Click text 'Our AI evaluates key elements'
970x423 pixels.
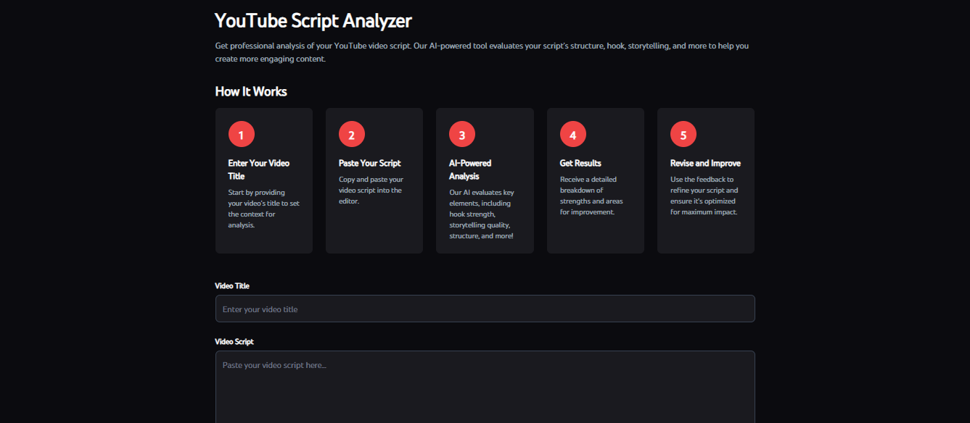[482, 214]
